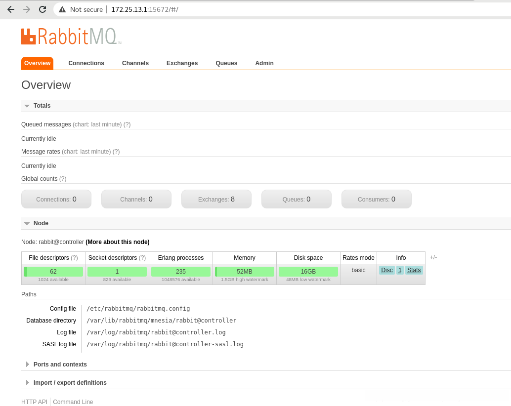Click the Channels: 0 count button
The width and height of the screenshot is (511, 406).
tap(136, 199)
